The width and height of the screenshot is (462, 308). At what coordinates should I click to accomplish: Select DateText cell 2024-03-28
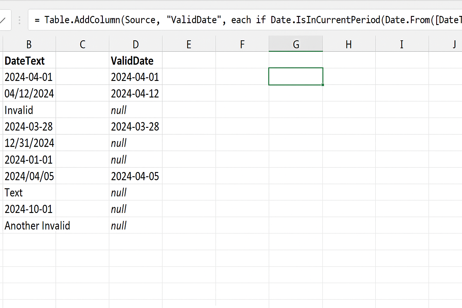click(29, 126)
